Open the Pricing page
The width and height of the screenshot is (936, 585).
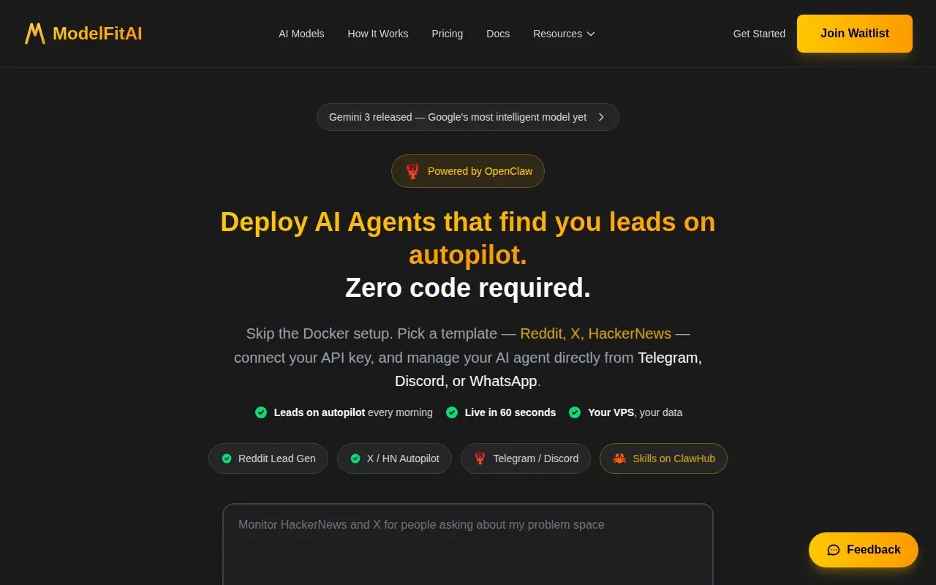pyautogui.click(x=448, y=34)
